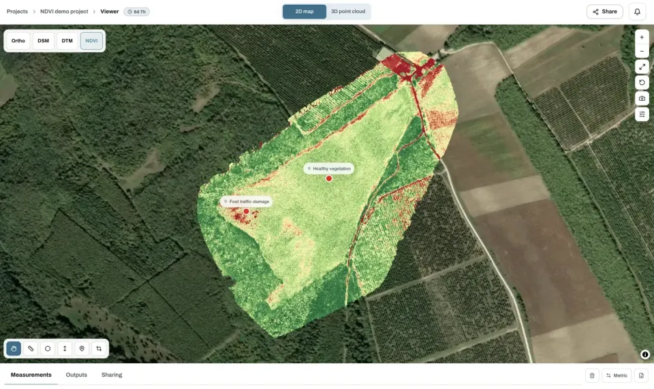Open the Foot traffic damage label
Image resolution: width=654 pixels, height=389 pixels.
[x=246, y=202]
